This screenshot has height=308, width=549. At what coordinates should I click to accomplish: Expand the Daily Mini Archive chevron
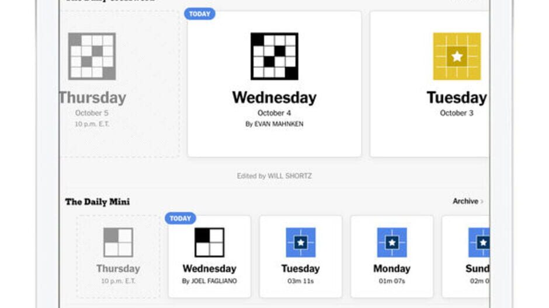(x=482, y=201)
